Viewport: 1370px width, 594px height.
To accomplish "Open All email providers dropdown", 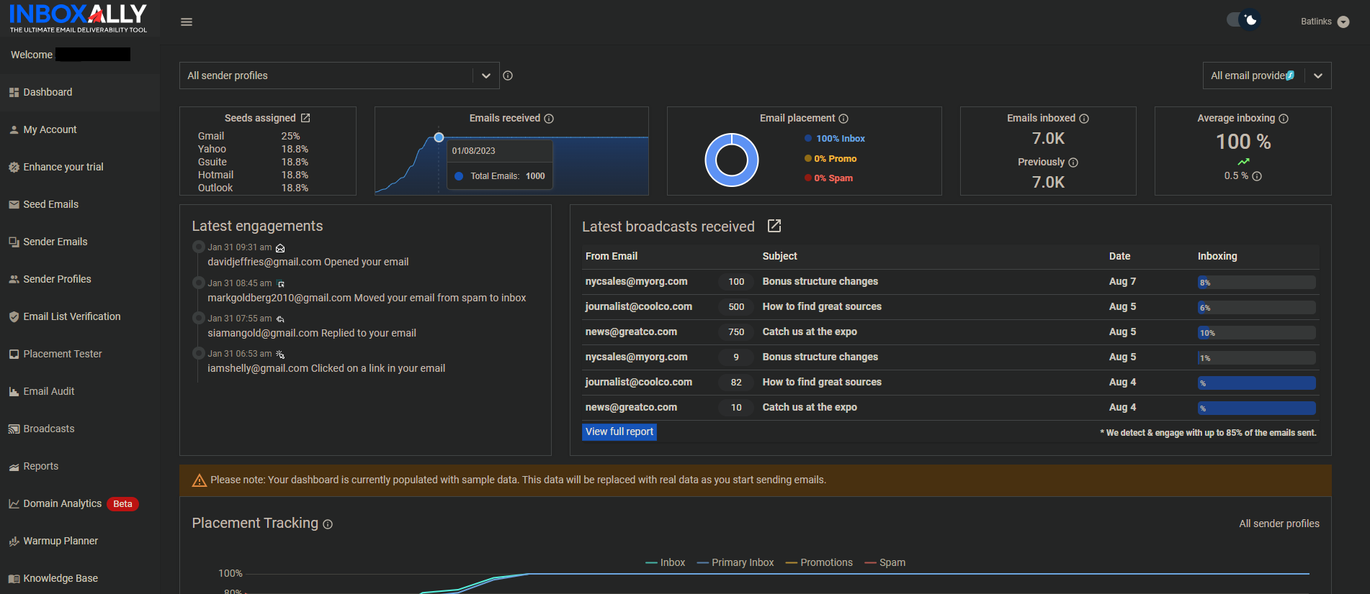I will click(1267, 76).
